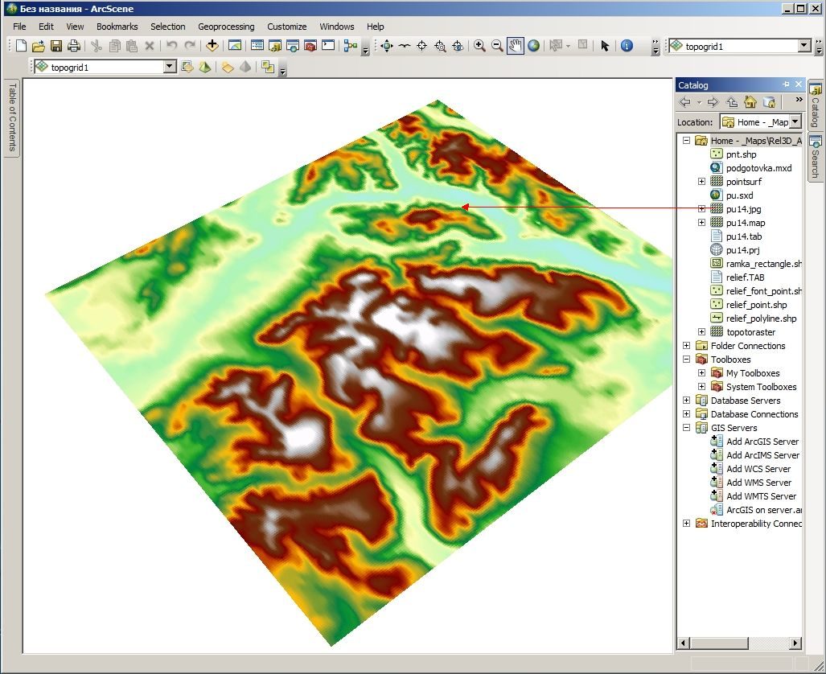Image resolution: width=826 pixels, height=674 pixels.
Task: Click the Save scene icon
Action: (55, 46)
